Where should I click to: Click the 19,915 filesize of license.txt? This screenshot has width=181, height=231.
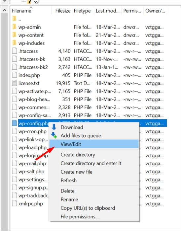(63, 83)
